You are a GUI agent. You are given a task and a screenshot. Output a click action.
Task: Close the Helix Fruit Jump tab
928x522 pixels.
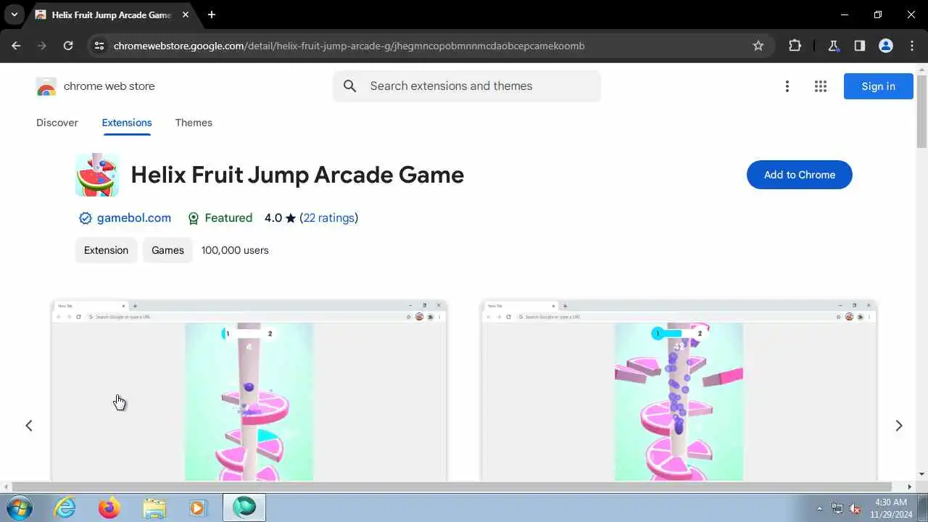186,14
